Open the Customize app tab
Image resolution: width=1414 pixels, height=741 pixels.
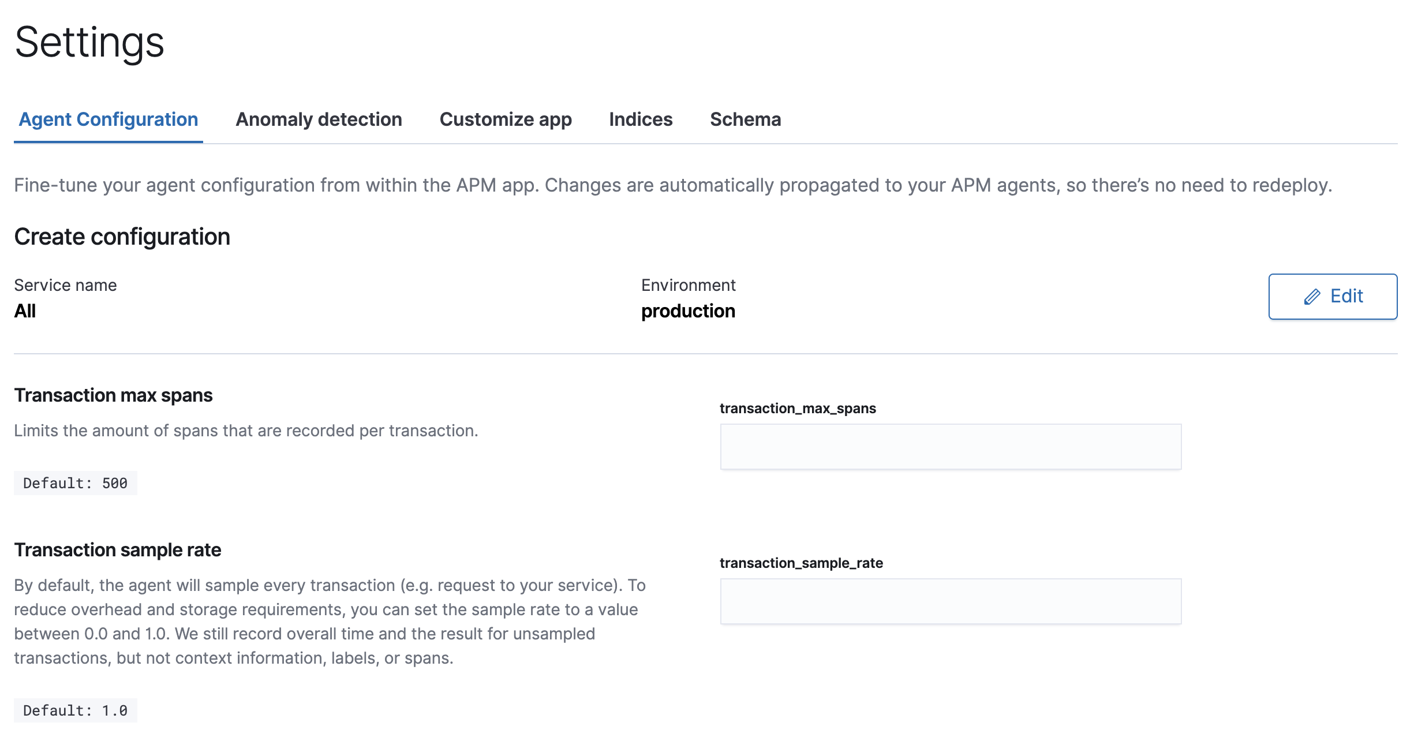506,119
